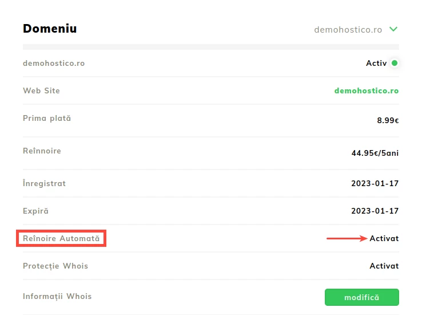426x315 pixels.
Task: Select the Înregistrat date 2023-01-17
Action: 375,183
